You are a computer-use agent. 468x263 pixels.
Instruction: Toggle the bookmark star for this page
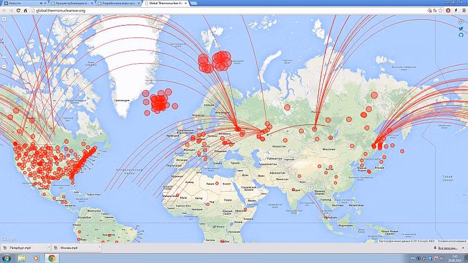click(439, 11)
